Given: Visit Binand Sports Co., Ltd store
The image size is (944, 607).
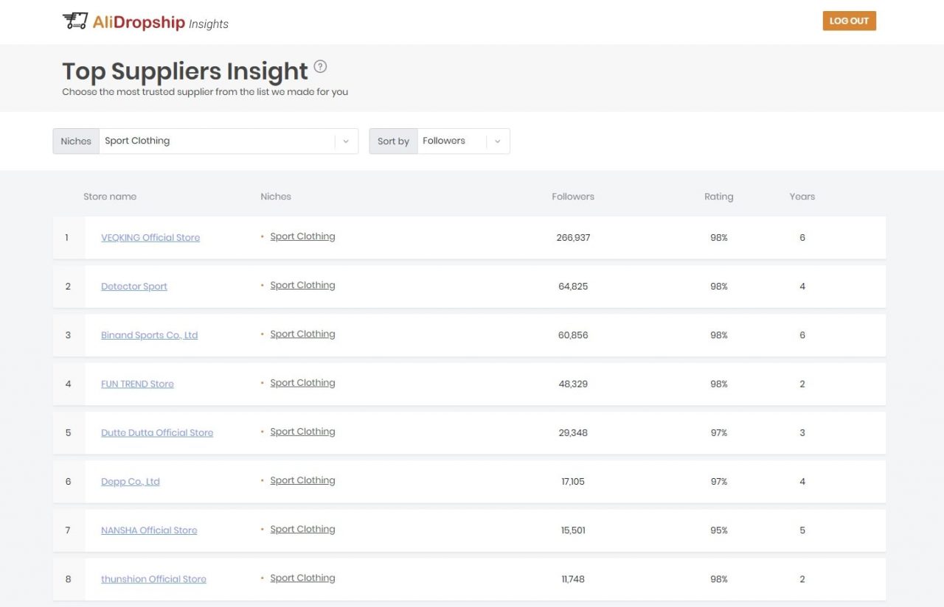Looking at the screenshot, I should click(149, 335).
